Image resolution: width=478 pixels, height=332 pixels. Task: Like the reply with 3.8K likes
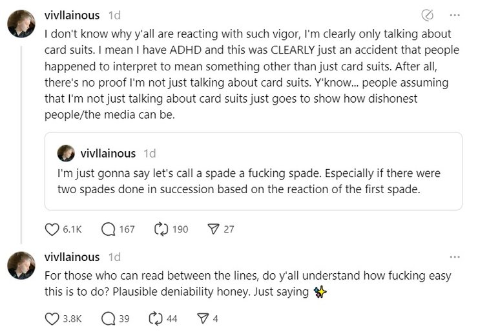(52, 318)
